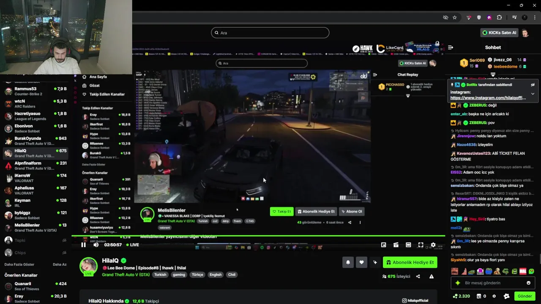Click the cast/clip icon in player bar
The width and height of the screenshot is (541, 304).
pyautogui.click(x=396, y=245)
